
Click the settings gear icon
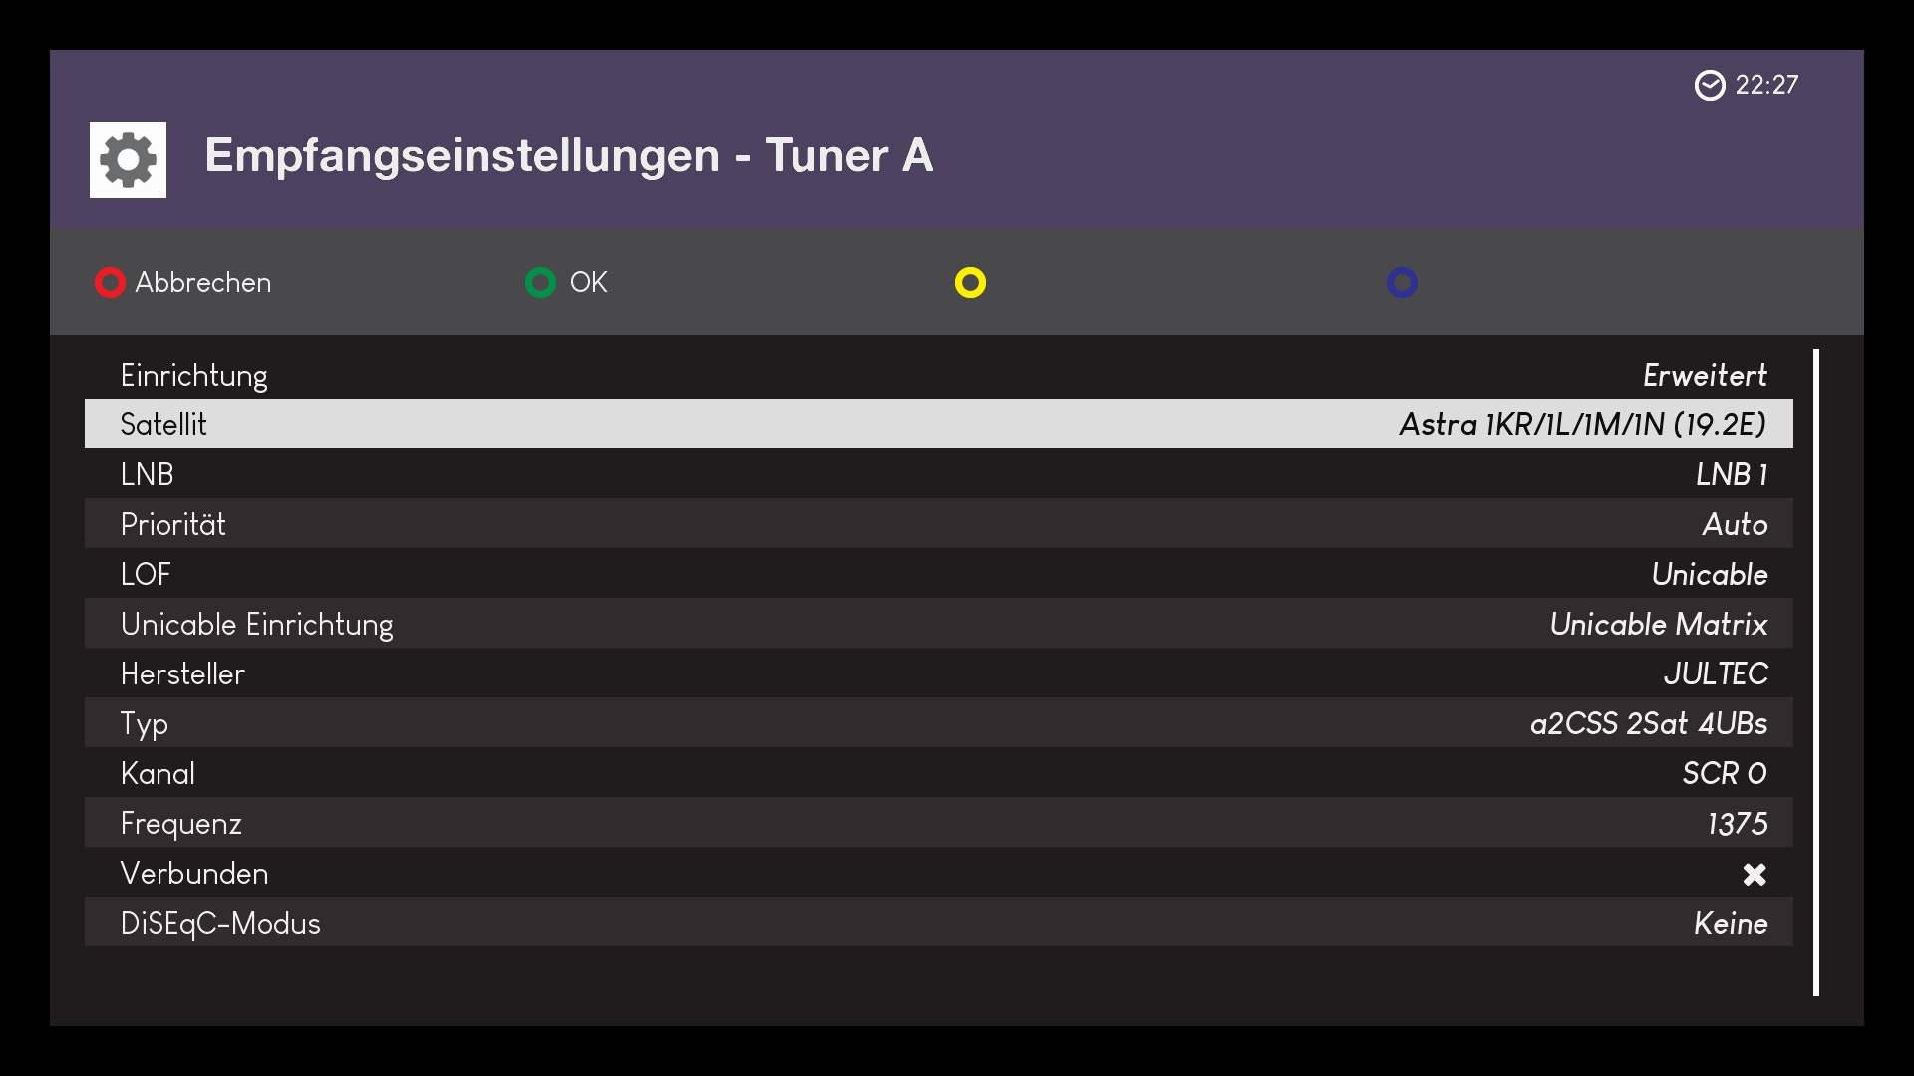coord(128,160)
